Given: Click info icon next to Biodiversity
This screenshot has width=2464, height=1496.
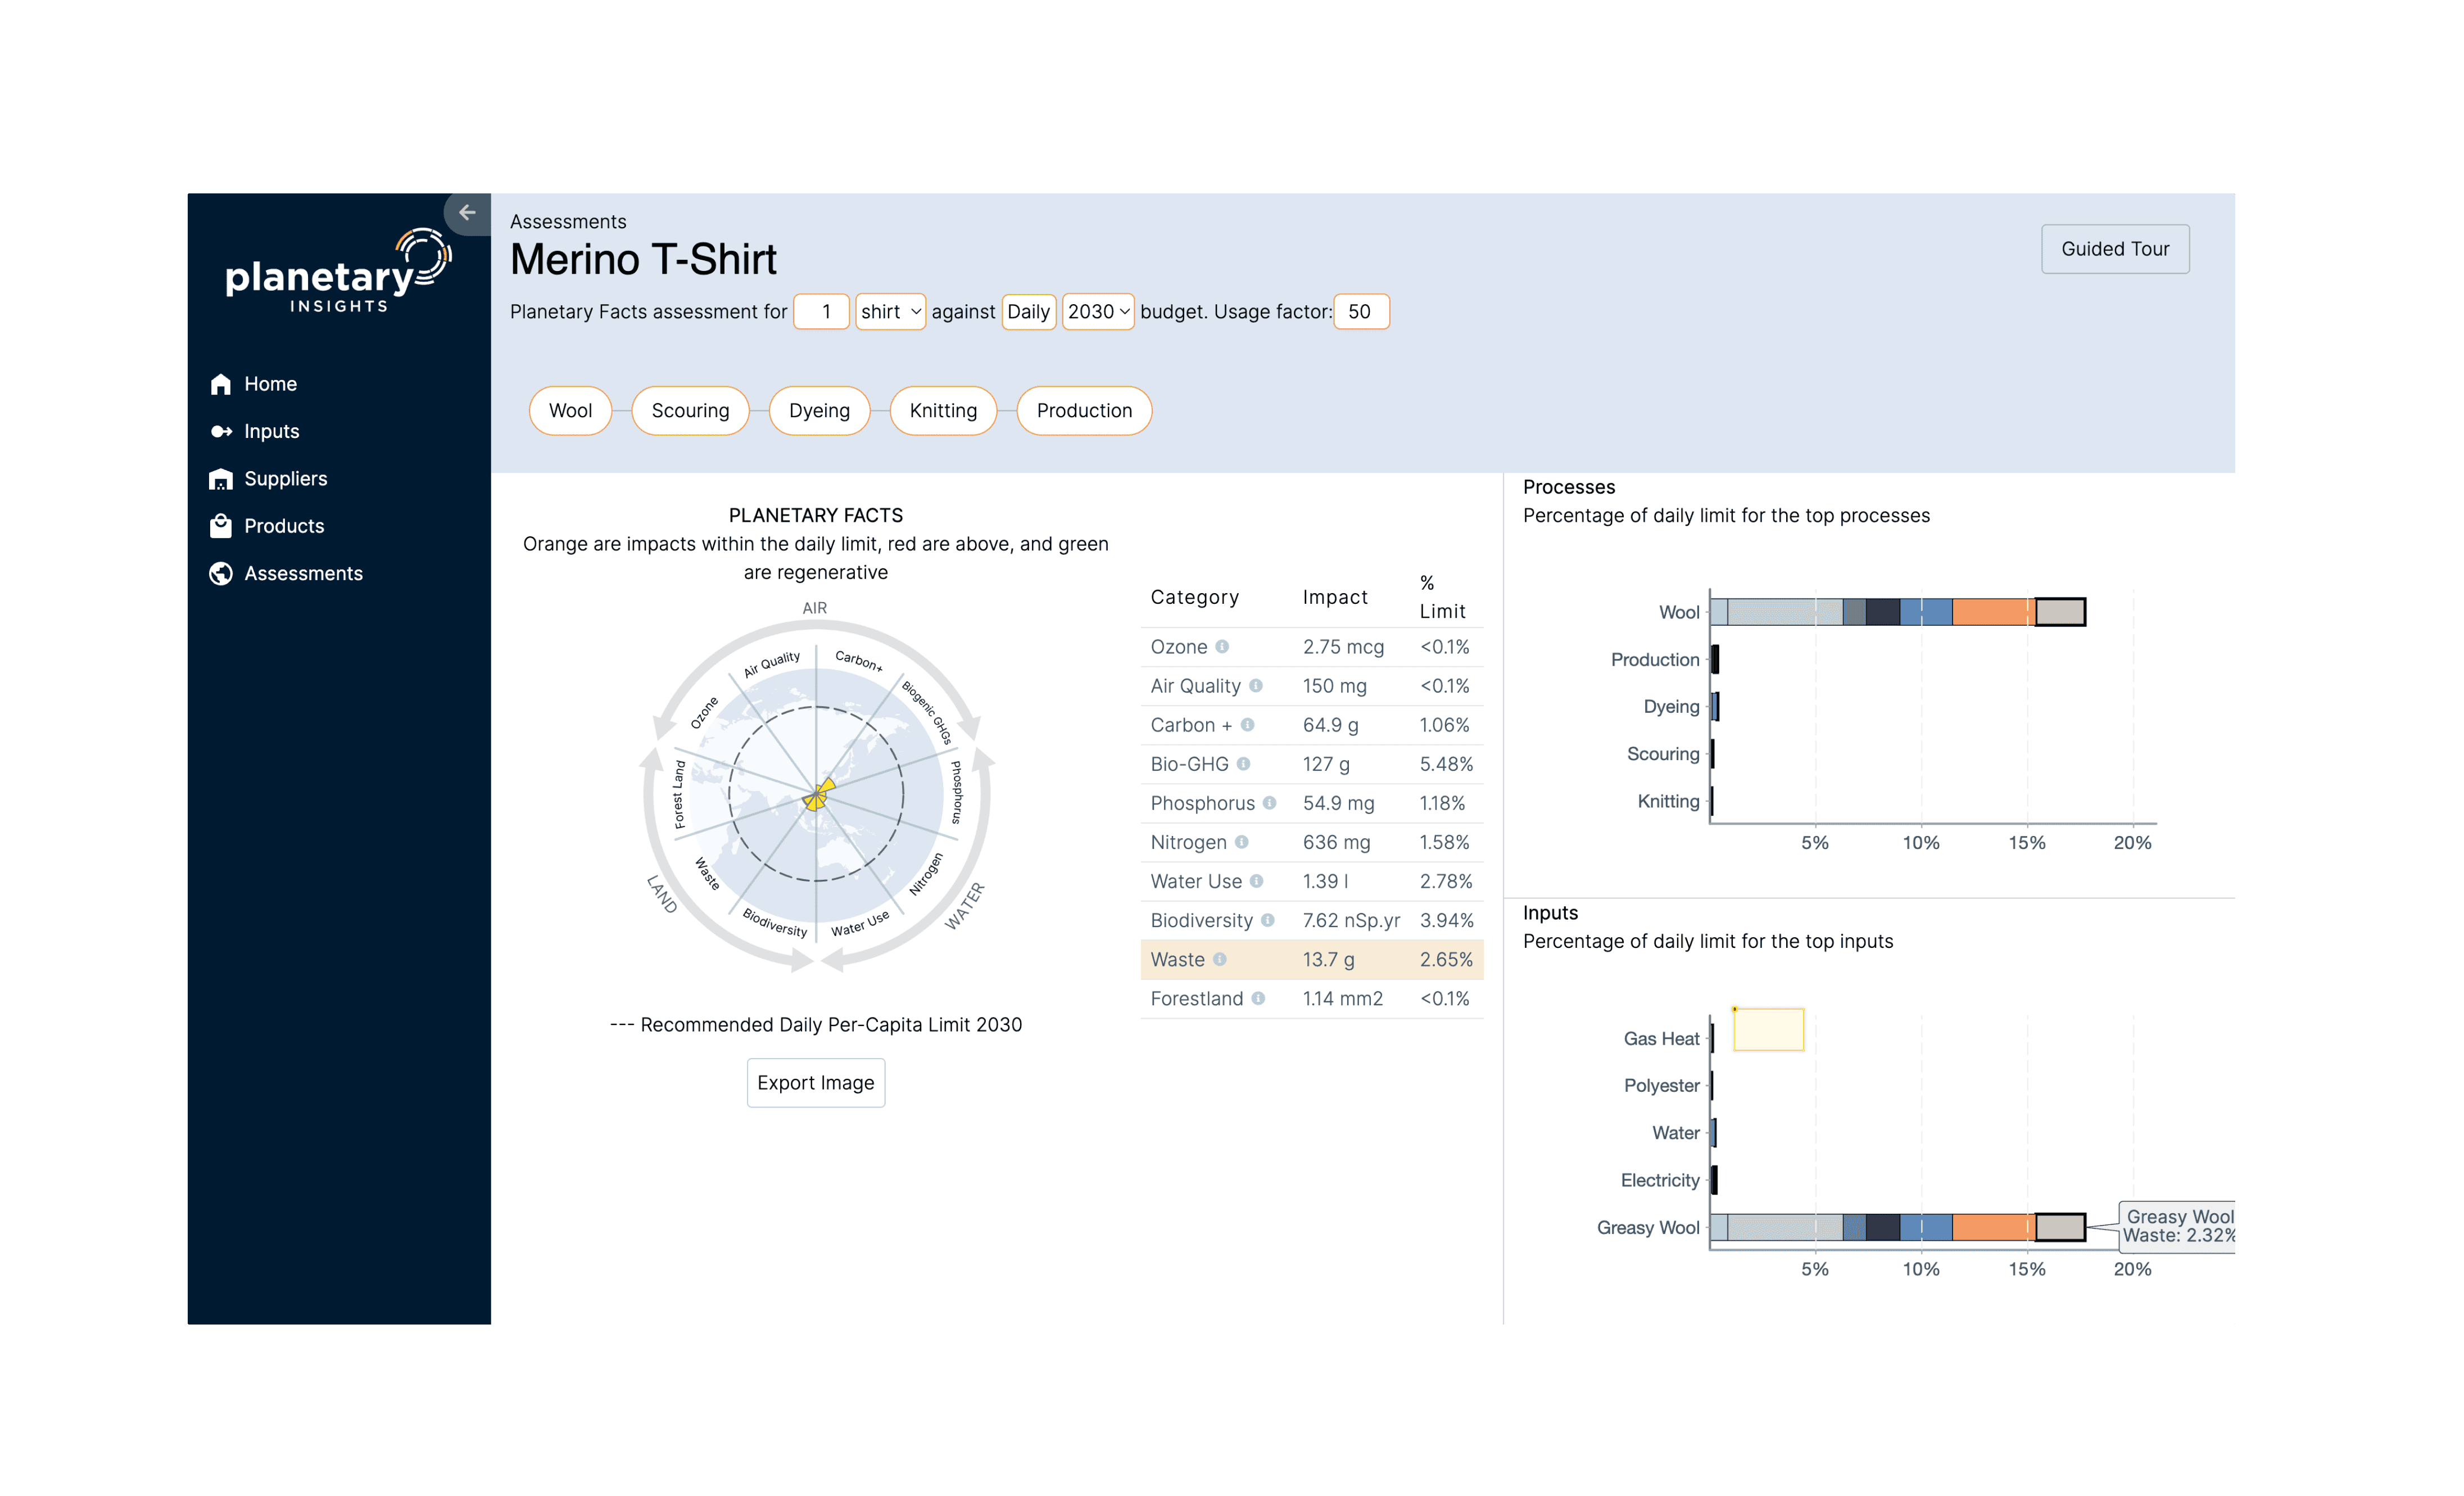Looking at the screenshot, I should point(1268,920).
